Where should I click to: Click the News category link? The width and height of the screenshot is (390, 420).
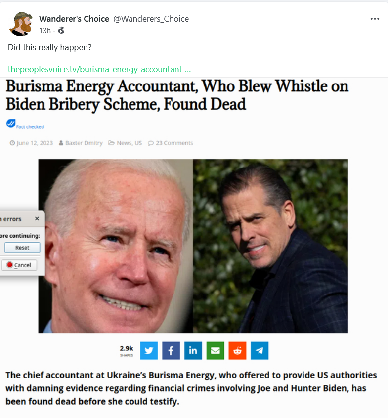124,144
